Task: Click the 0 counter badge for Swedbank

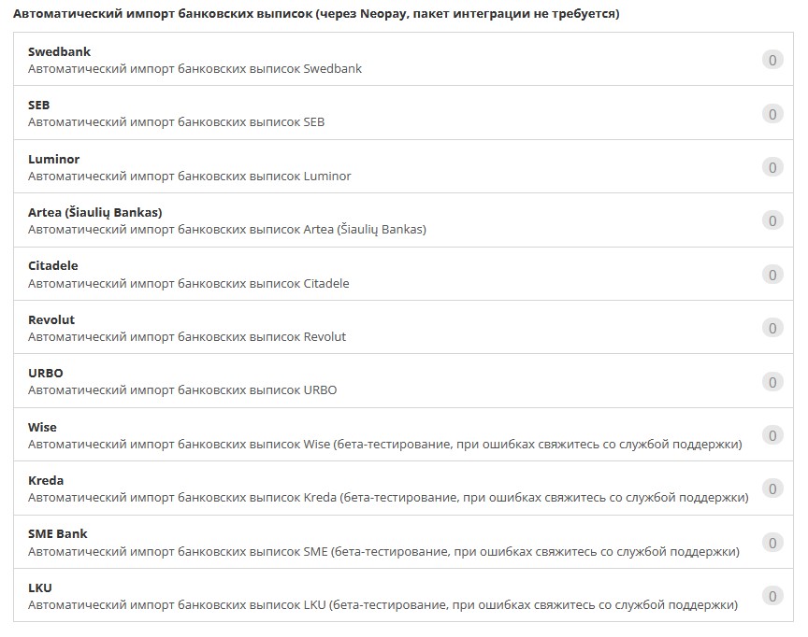Action: pos(772,61)
